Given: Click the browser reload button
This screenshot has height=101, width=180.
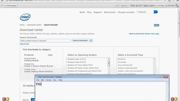Looking at the screenshot, I should [169, 1].
